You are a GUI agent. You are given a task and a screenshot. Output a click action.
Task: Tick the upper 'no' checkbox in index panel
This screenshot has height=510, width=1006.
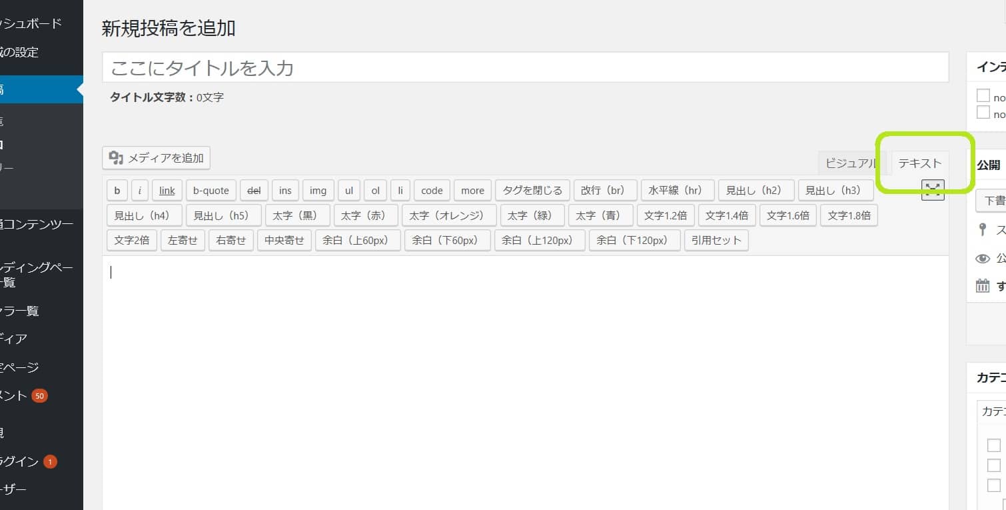click(x=983, y=95)
